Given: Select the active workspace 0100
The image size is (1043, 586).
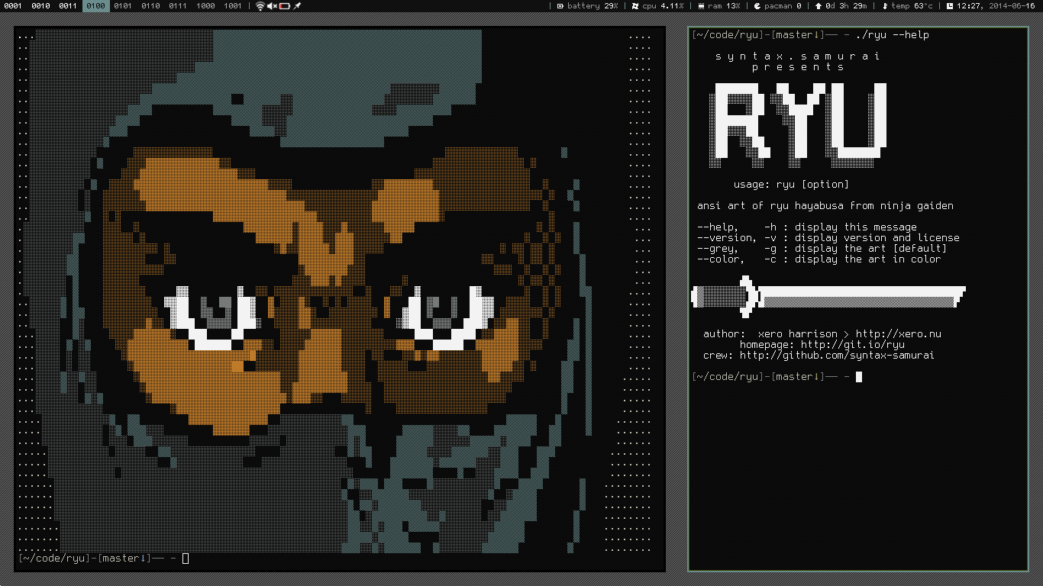Looking at the screenshot, I should coord(96,6).
